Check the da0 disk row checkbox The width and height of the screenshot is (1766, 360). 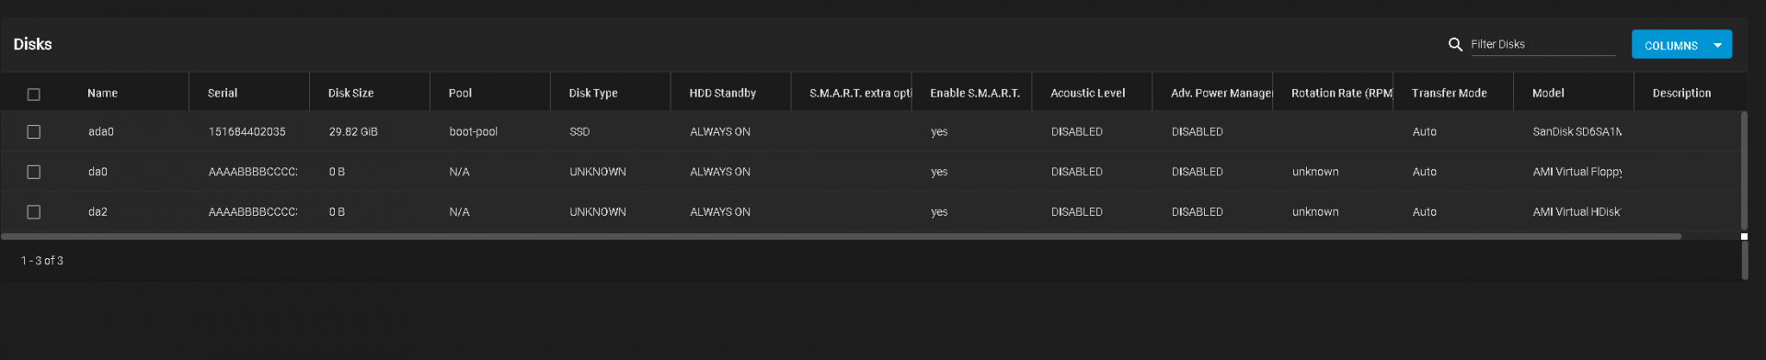tap(34, 172)
